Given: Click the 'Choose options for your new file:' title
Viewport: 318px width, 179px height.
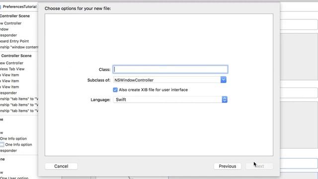Looking at the screenshot, I should (78, 8).
